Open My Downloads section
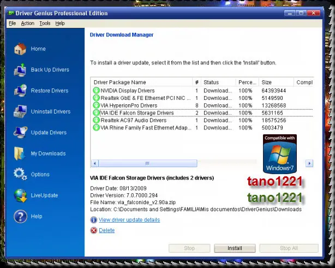This screenshot has width=335, height=268. point(48,153)
